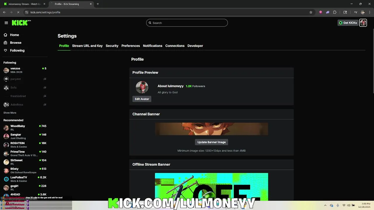Open the Chrome profile avatar
Screen dimensions: 374x210
(x=363, y=12)
